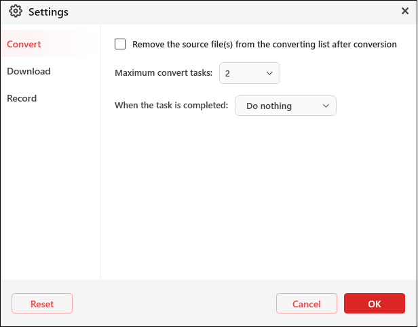Click the Reset button
This screenshot has width=418, height=327.
pos(42,303)
